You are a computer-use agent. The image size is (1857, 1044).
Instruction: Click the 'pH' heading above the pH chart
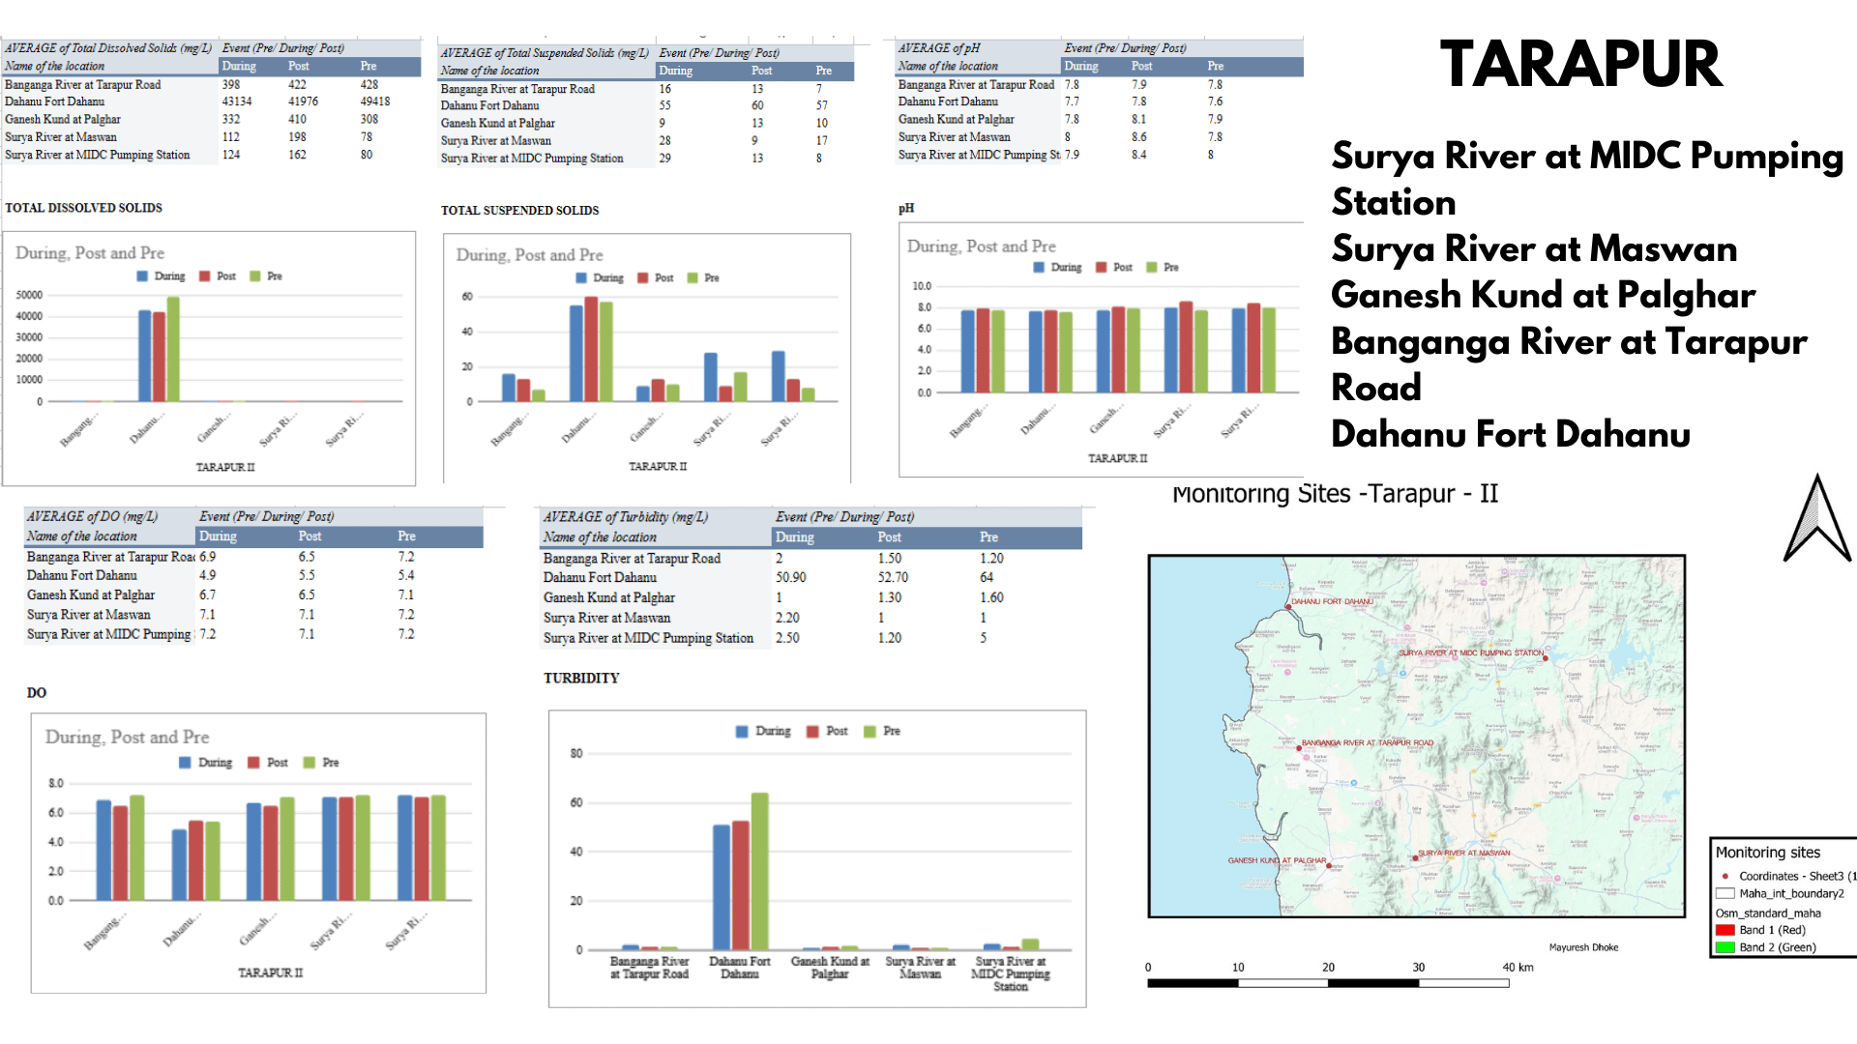[x=906, y=209]
